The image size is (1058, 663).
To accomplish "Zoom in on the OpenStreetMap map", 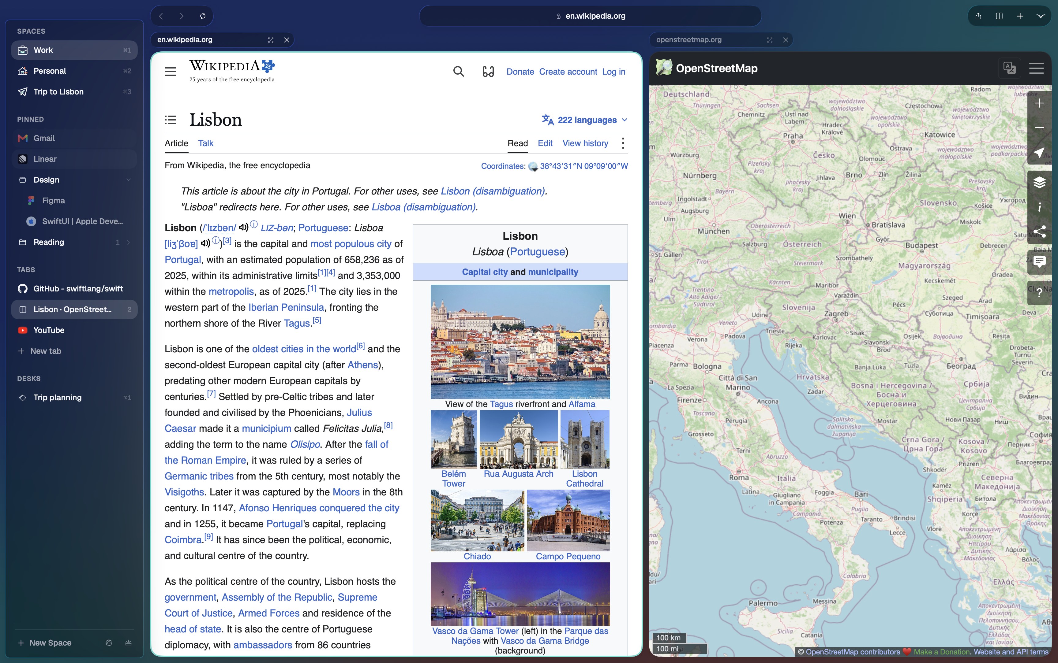I will coord(1039,103).
